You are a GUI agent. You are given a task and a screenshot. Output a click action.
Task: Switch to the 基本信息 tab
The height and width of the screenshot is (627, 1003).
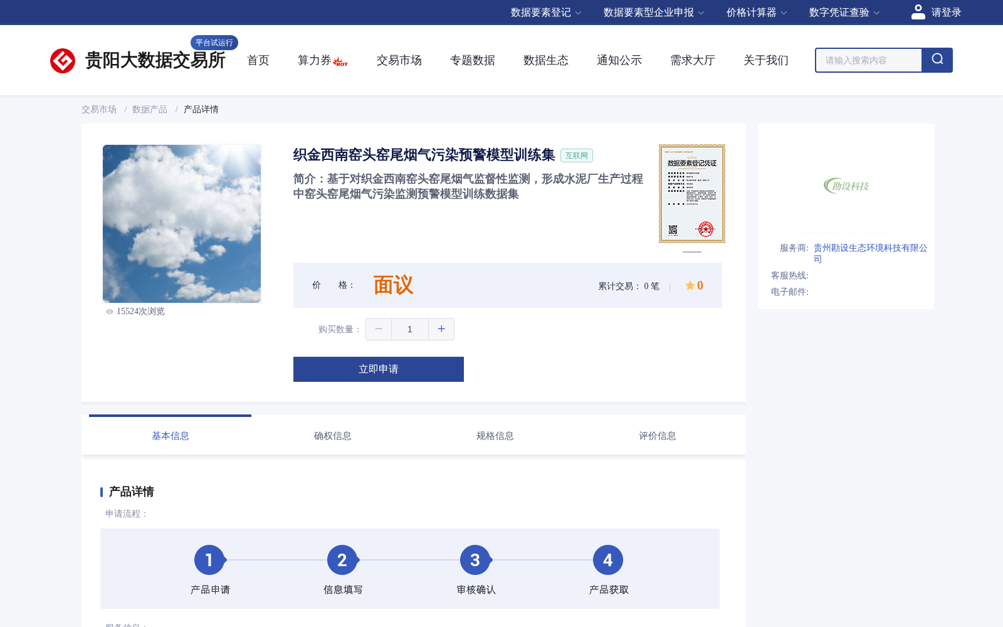(170, 436)
